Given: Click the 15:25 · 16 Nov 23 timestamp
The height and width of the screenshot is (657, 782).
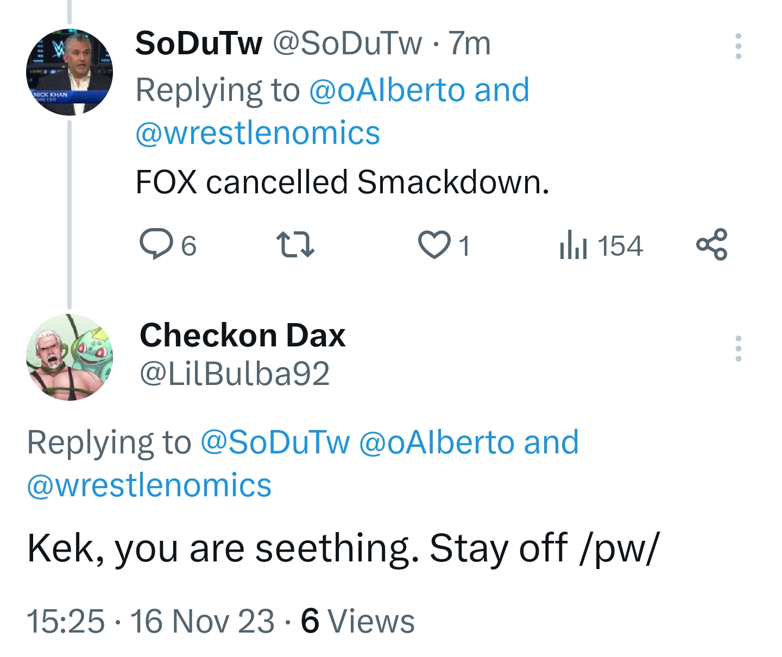Looking at the screenshot, I should pyautogui.click(x=150, y=621).
